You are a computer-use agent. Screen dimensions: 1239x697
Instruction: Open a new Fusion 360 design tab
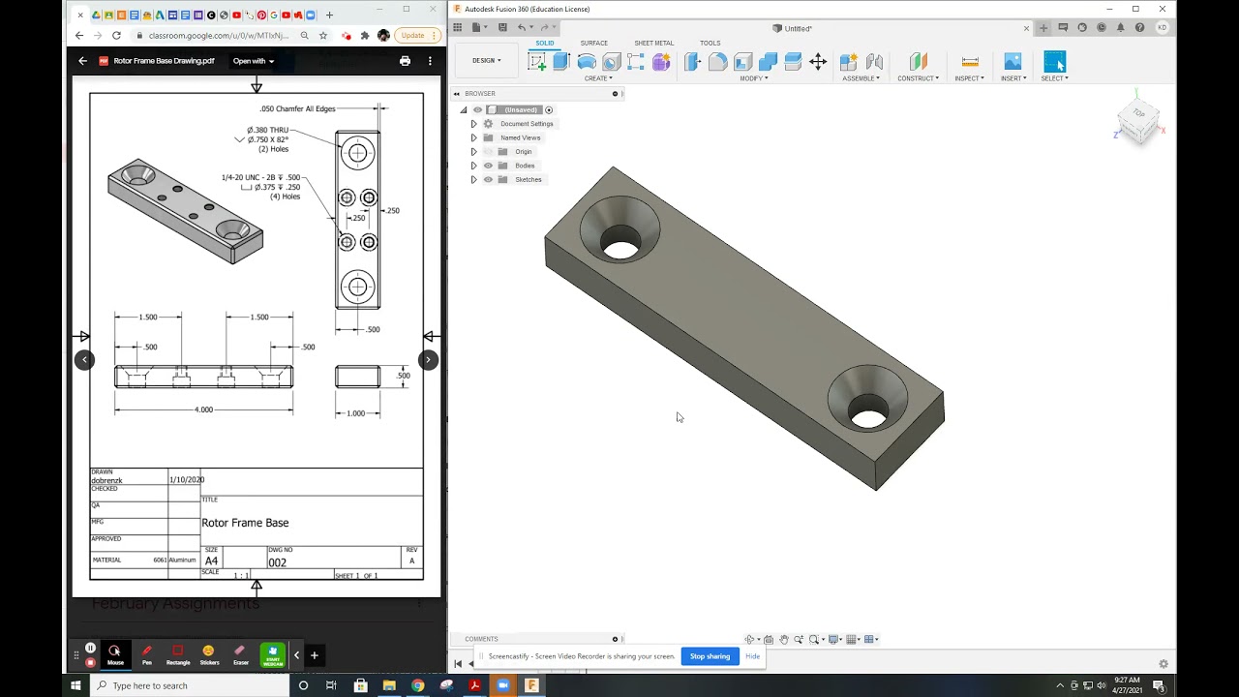click(x=1043, y=28)
